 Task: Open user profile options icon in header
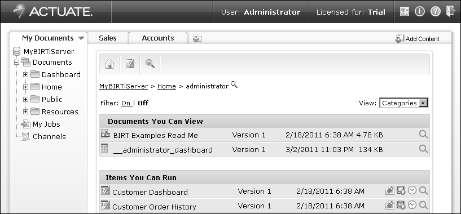(x=405, y=11)
